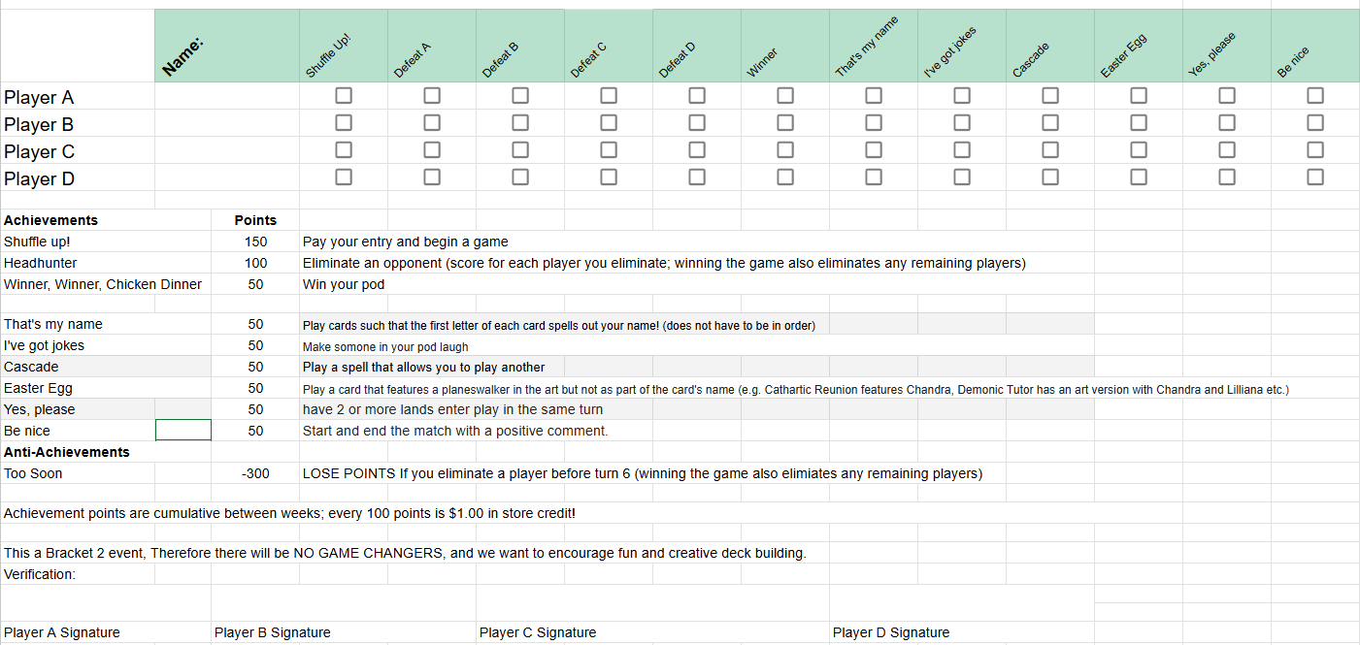Click the Headhunter points value 100

255,263
